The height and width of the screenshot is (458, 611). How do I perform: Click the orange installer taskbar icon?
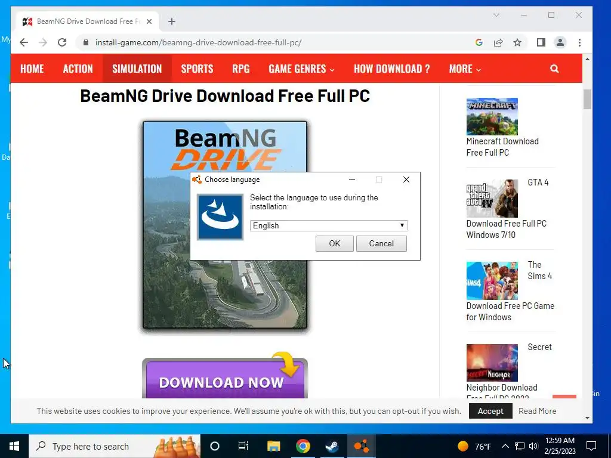coord(361,446)
